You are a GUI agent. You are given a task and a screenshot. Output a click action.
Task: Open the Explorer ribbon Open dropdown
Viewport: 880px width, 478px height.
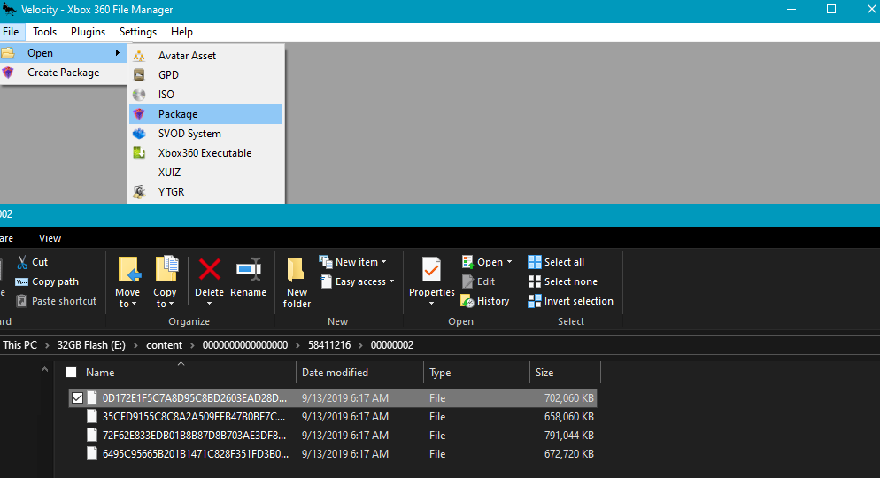pyautogui.click(x=487, y=262)
